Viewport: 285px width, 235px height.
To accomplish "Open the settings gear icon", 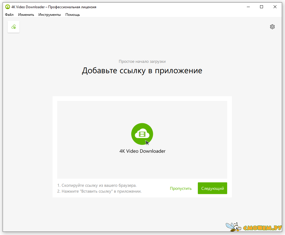I will click(272, 27).
